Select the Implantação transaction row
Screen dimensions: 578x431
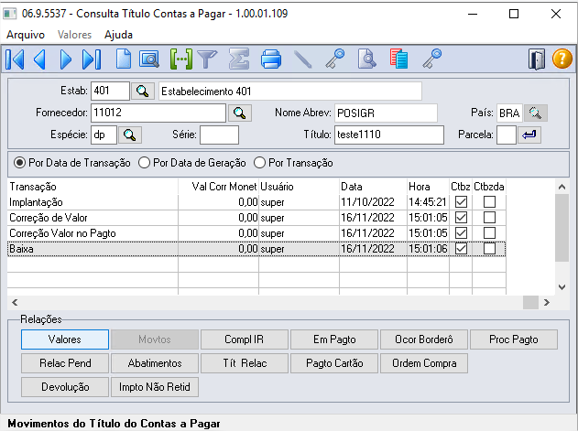[x=256, y=202]
